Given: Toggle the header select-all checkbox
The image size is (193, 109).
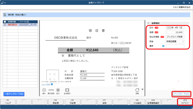Looking at the screenshot, I should (x=5, y=22).
